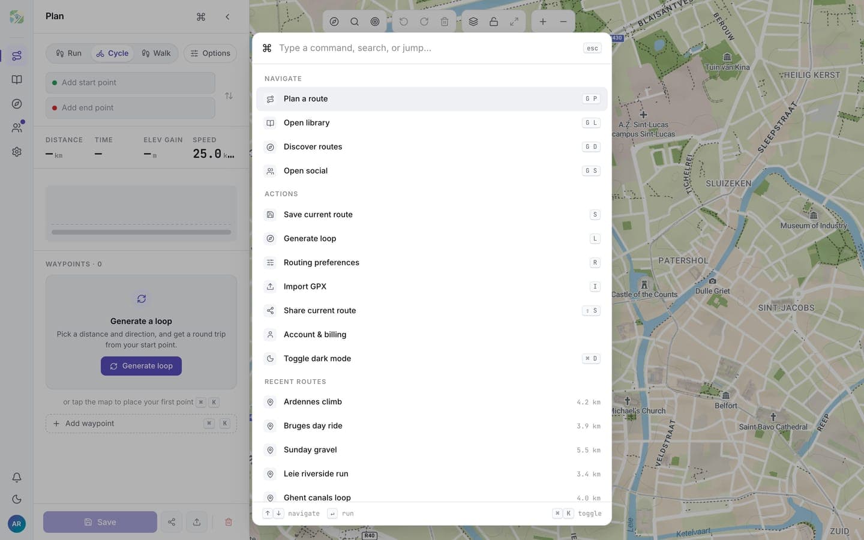Select "Import GPX" in the command palette
The height and width of the screenshot is (540, 864).
pyautogui.click(x=432, y=287)
